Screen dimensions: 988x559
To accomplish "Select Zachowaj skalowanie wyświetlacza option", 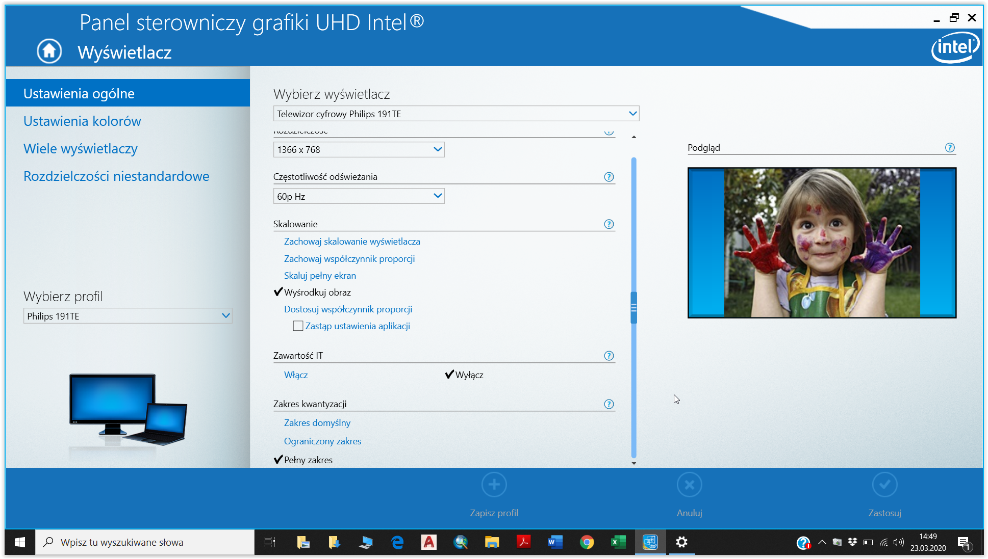I will pos(352,242).
